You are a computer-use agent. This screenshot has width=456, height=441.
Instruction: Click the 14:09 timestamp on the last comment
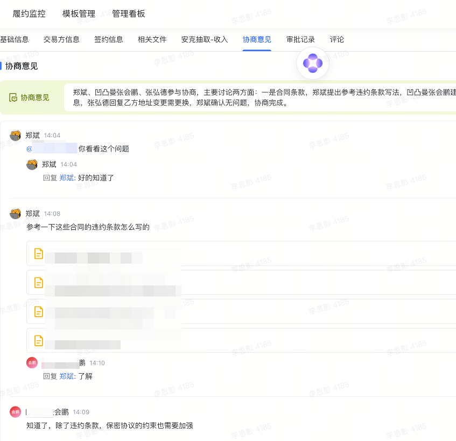(81, 412)
